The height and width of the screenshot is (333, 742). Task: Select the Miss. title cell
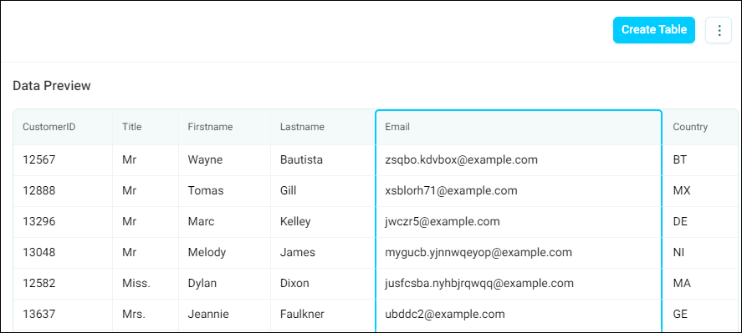pos(146,284)
